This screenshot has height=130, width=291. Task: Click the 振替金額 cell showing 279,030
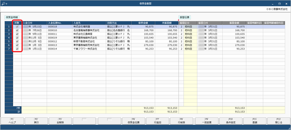click(234, 45)
